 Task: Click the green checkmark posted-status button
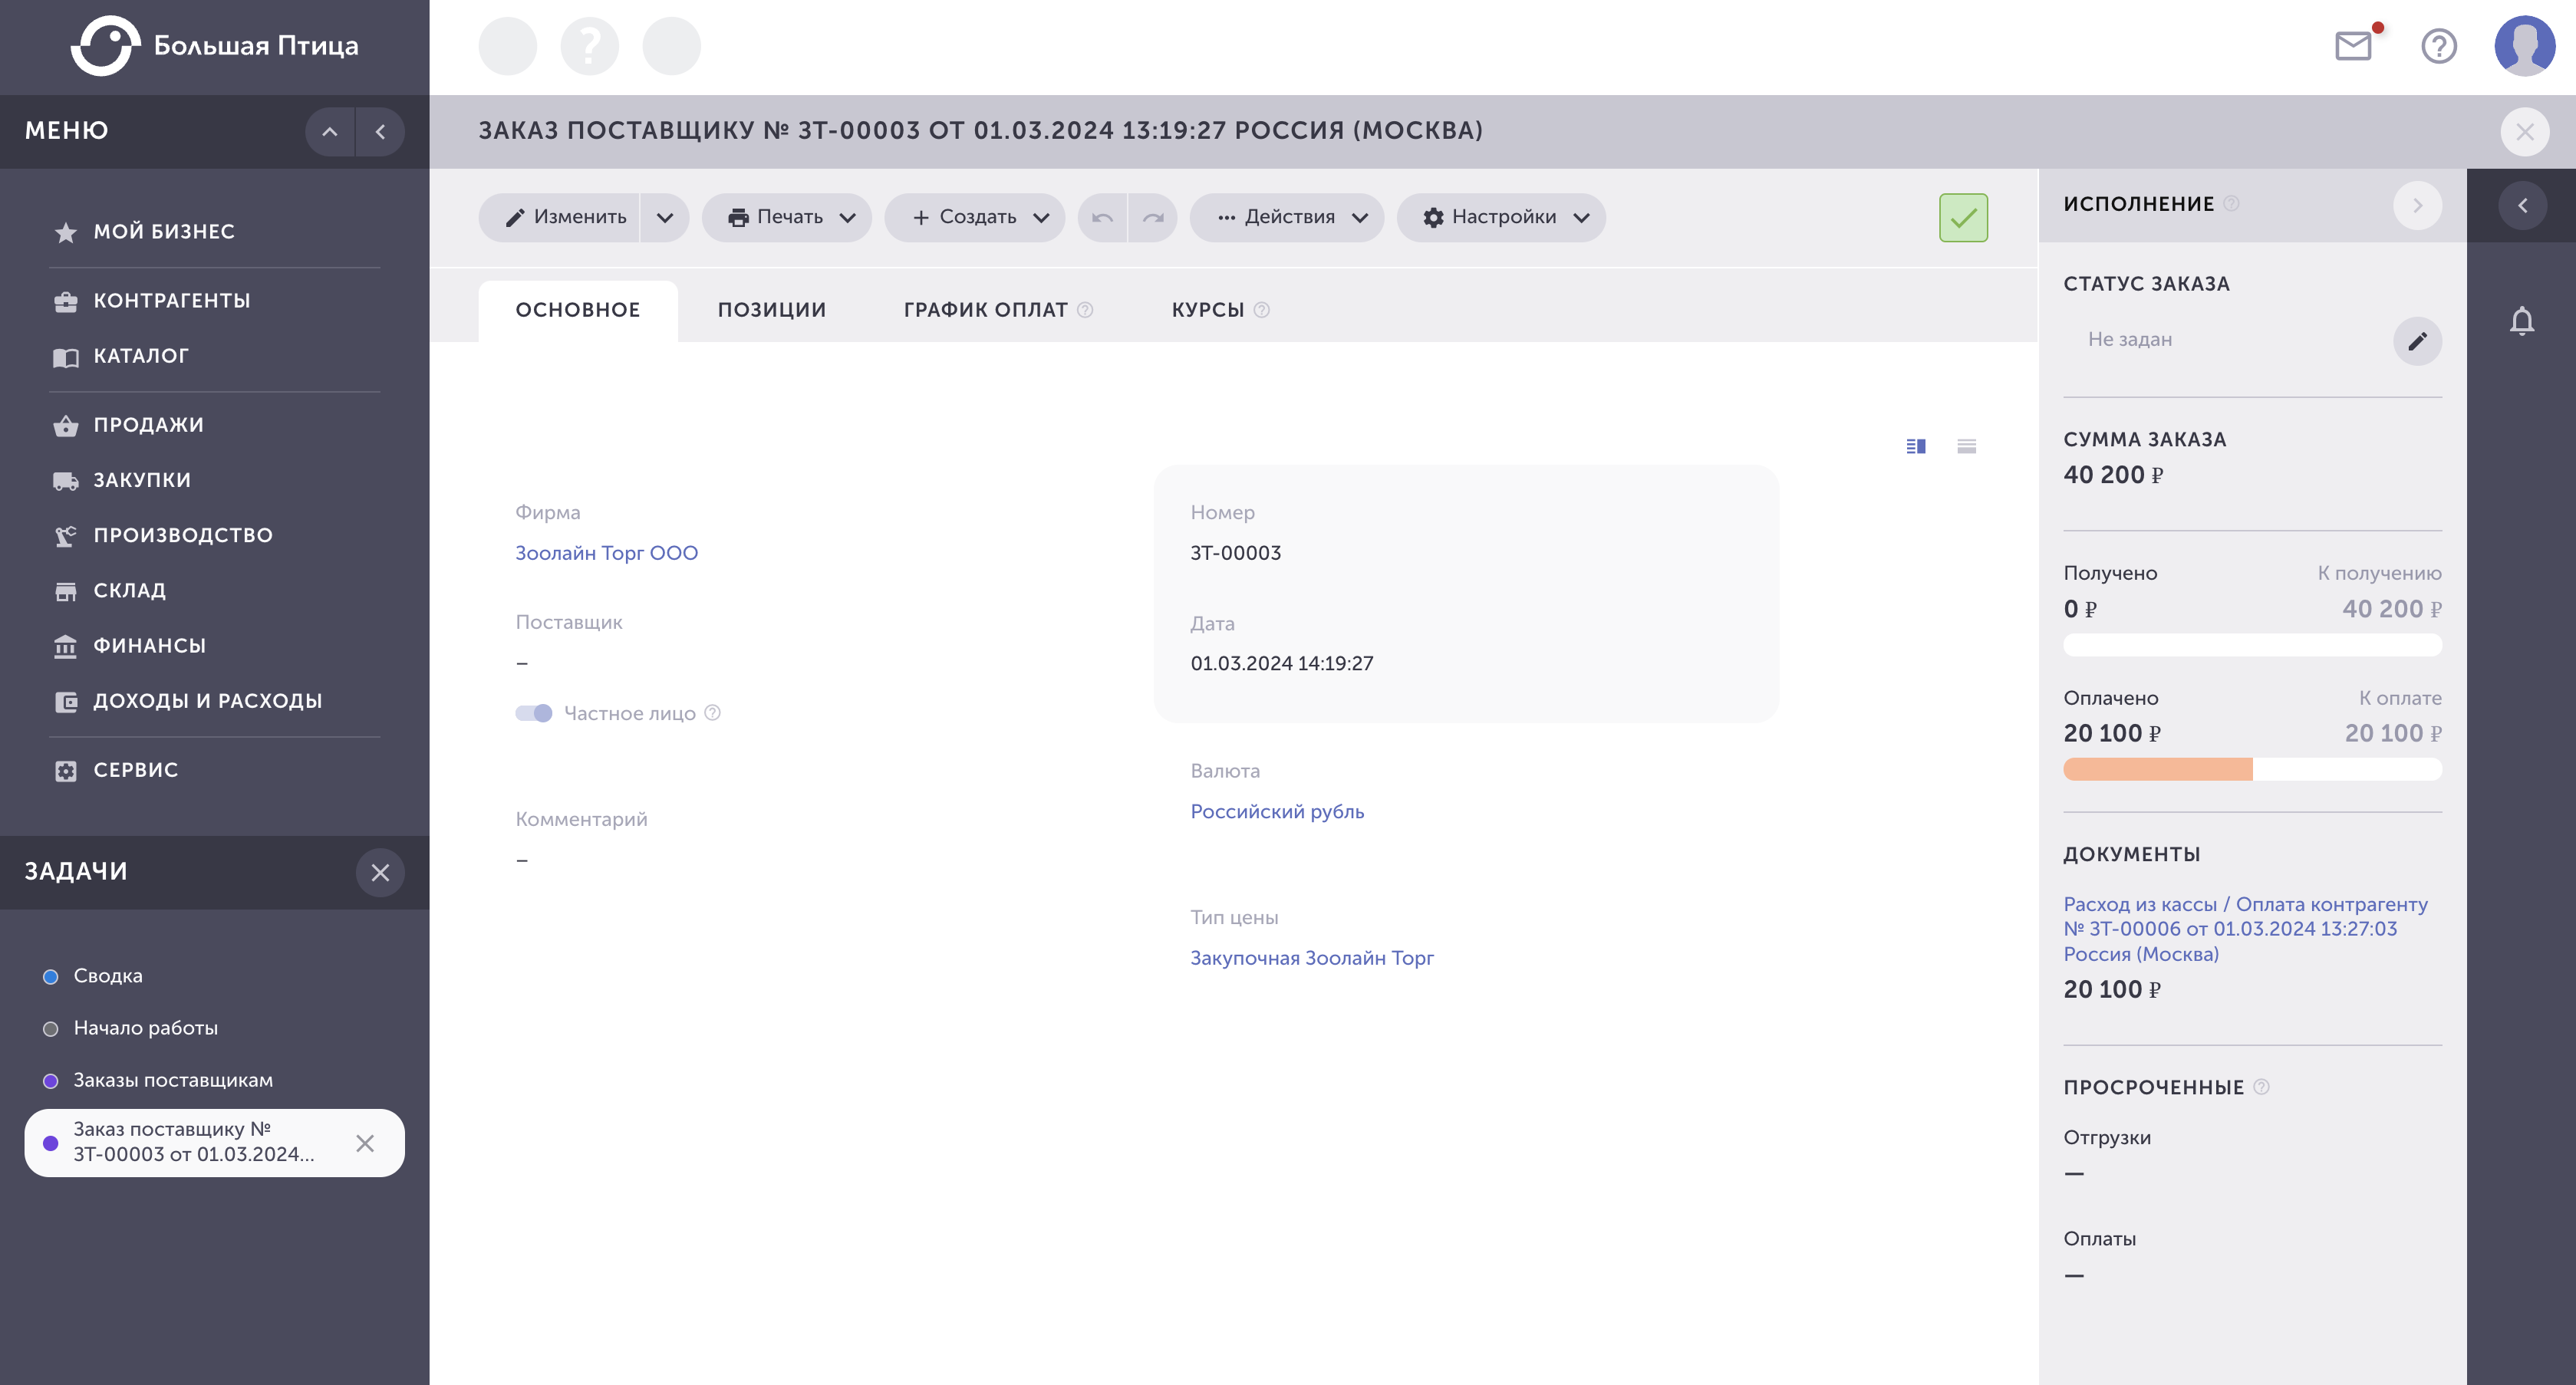point(1963,217)
